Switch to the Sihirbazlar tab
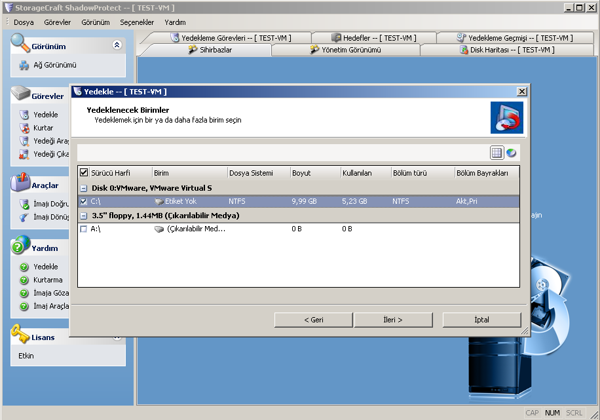The image size is (600, 420). 210,50
